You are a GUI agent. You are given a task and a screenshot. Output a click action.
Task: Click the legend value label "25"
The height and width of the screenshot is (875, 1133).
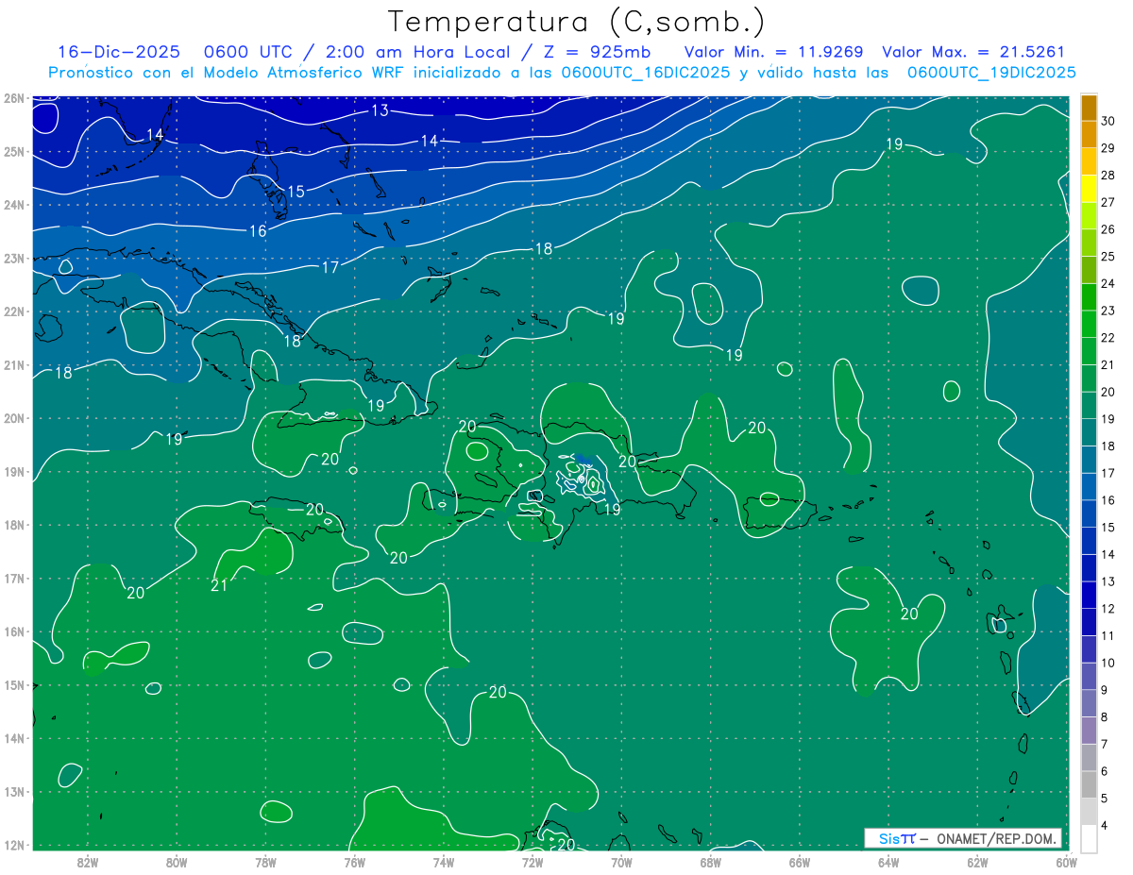click(x=1108, y=257)
